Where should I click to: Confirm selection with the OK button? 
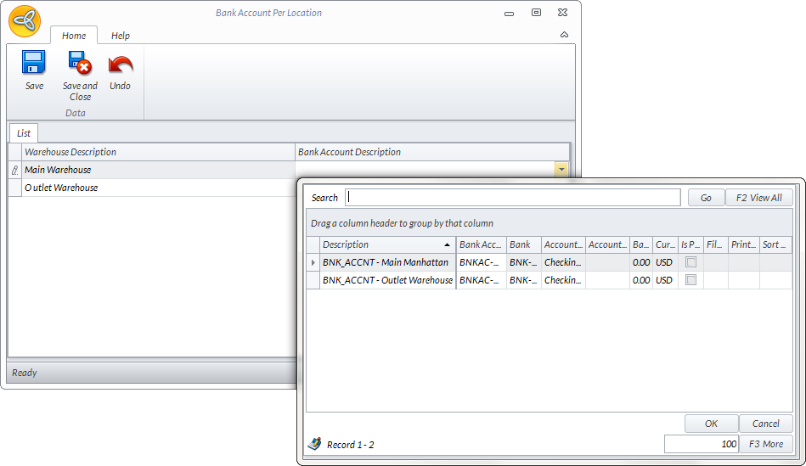pyautogui.click(x=712, y=424)
